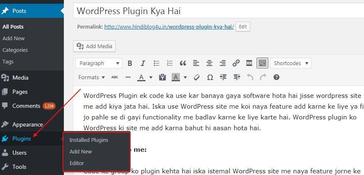
Task: Paste as text clipboard icon
Action: click(162, 77)
